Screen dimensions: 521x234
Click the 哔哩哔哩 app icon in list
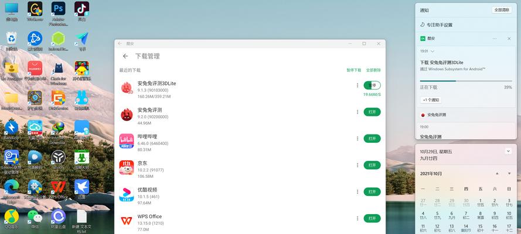coord(127,141)
